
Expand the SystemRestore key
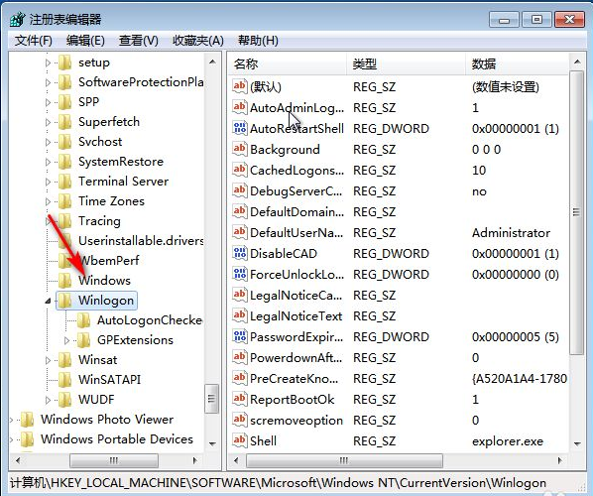[48, 162]
